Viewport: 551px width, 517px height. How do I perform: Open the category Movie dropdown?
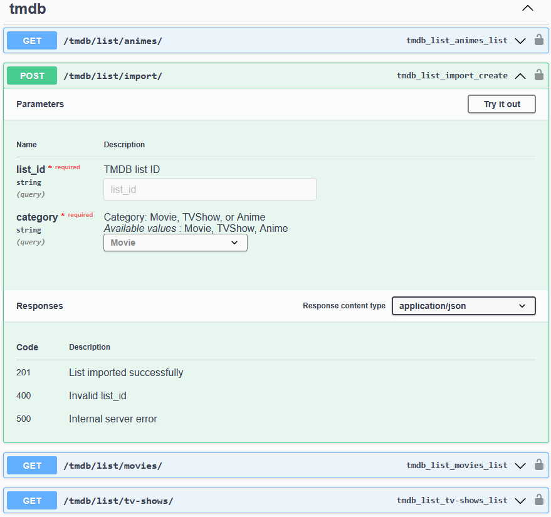pyautogui.click(x=176, y=243)
